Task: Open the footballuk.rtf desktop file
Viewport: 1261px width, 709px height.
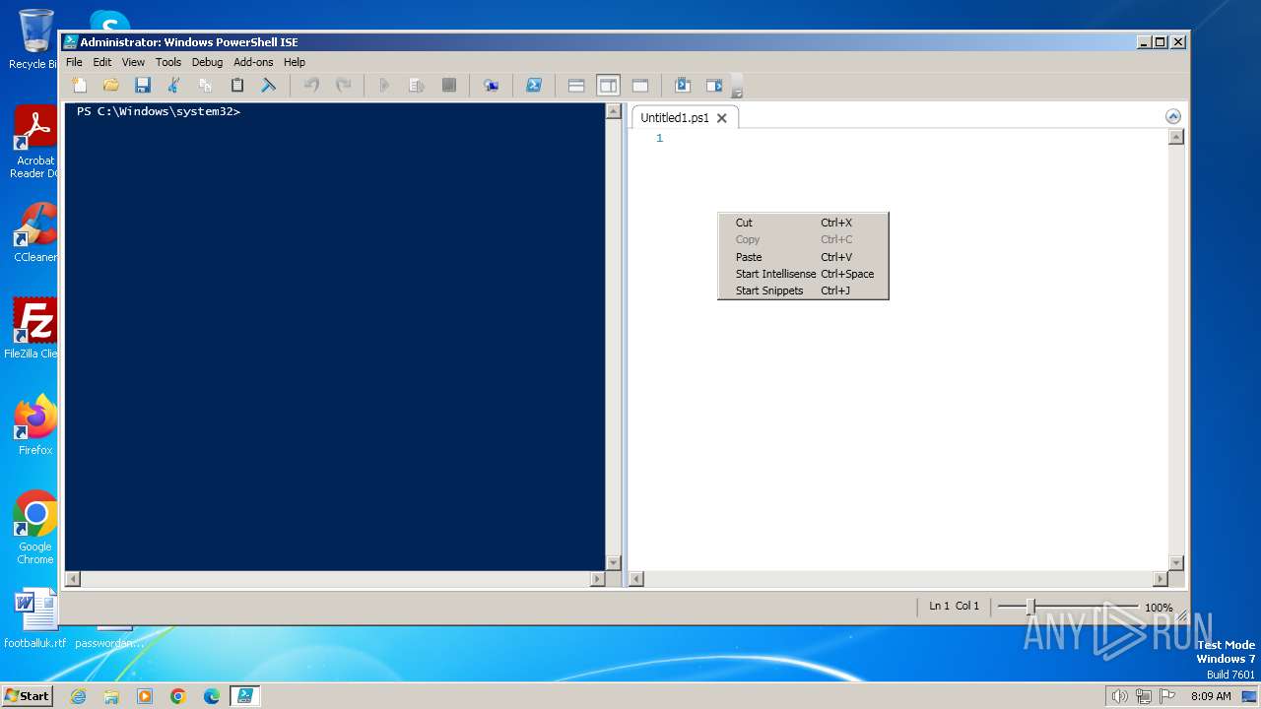Action: [35, 618]
